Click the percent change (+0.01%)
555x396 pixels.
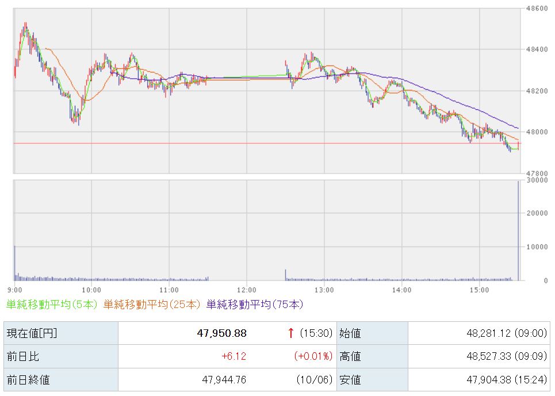(313, 356)
